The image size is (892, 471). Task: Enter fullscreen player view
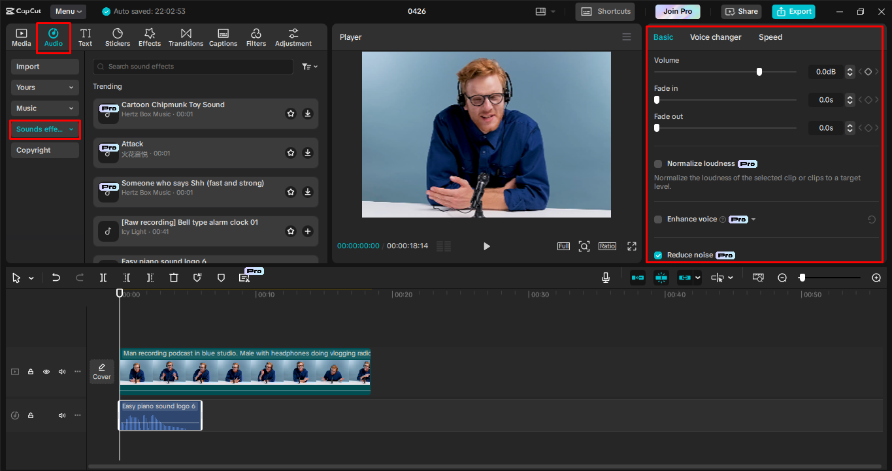632,246
